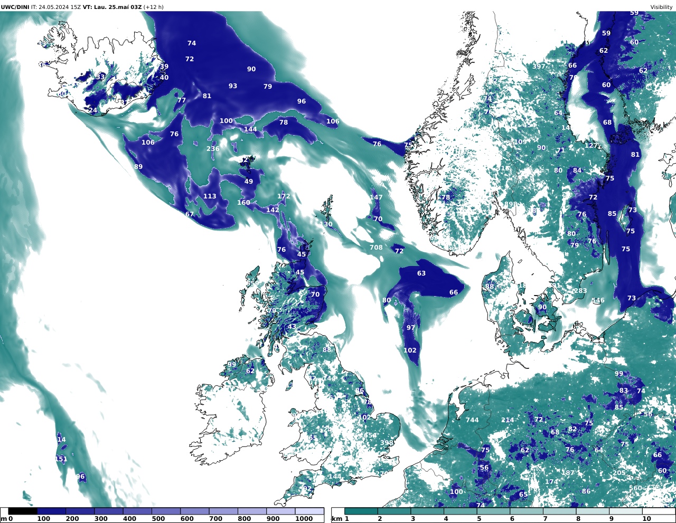Click the map value '214'
The image size is (676, 523).
click(508, 420)
